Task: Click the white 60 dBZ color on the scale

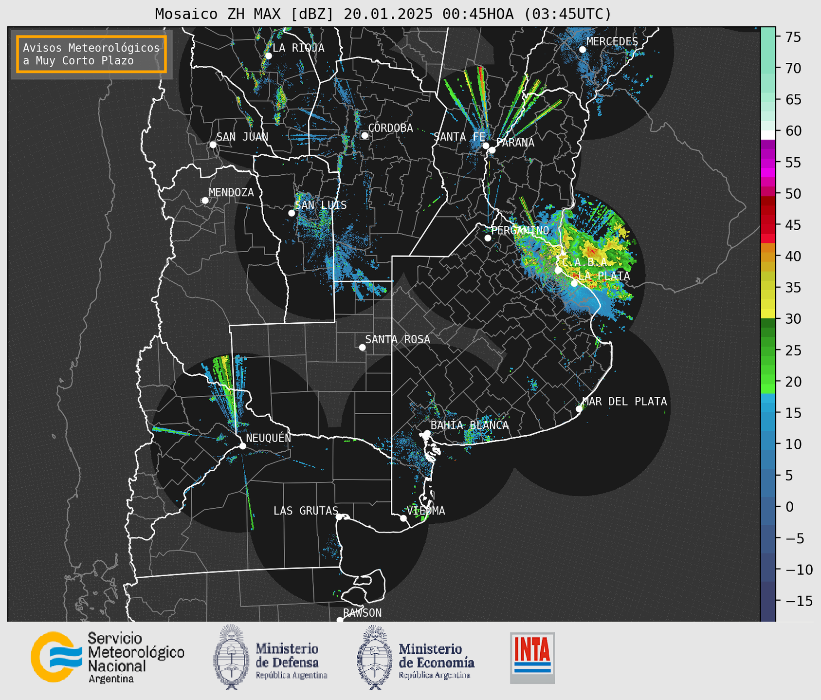Action: coord(768,135)
